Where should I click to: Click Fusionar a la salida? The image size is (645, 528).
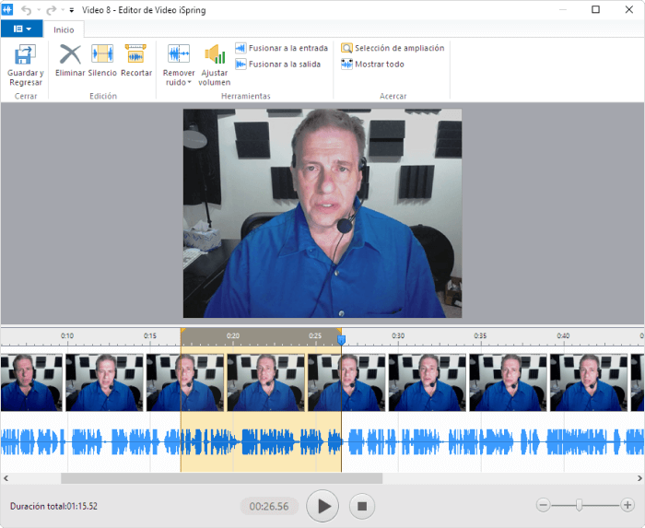pos(278,65)
